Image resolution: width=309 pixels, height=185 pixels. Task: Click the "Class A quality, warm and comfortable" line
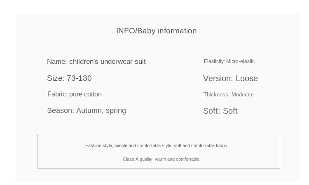[x=161, y=159]
